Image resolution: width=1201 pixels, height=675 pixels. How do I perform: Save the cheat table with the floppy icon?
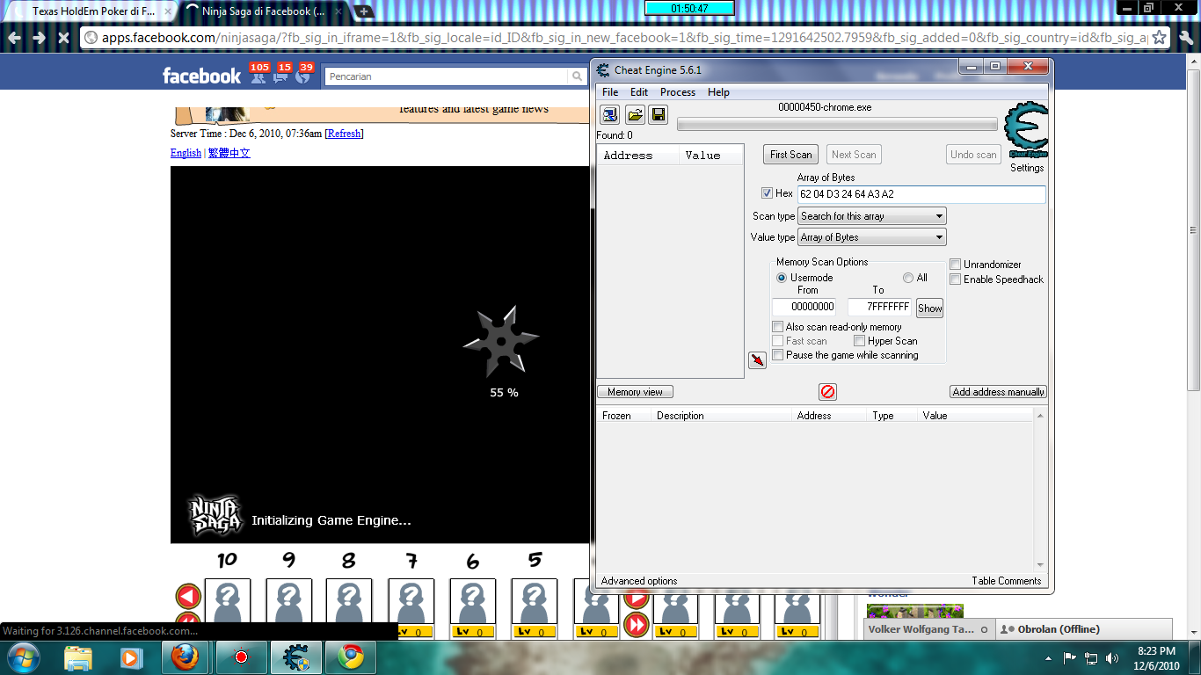pos(658,114)
